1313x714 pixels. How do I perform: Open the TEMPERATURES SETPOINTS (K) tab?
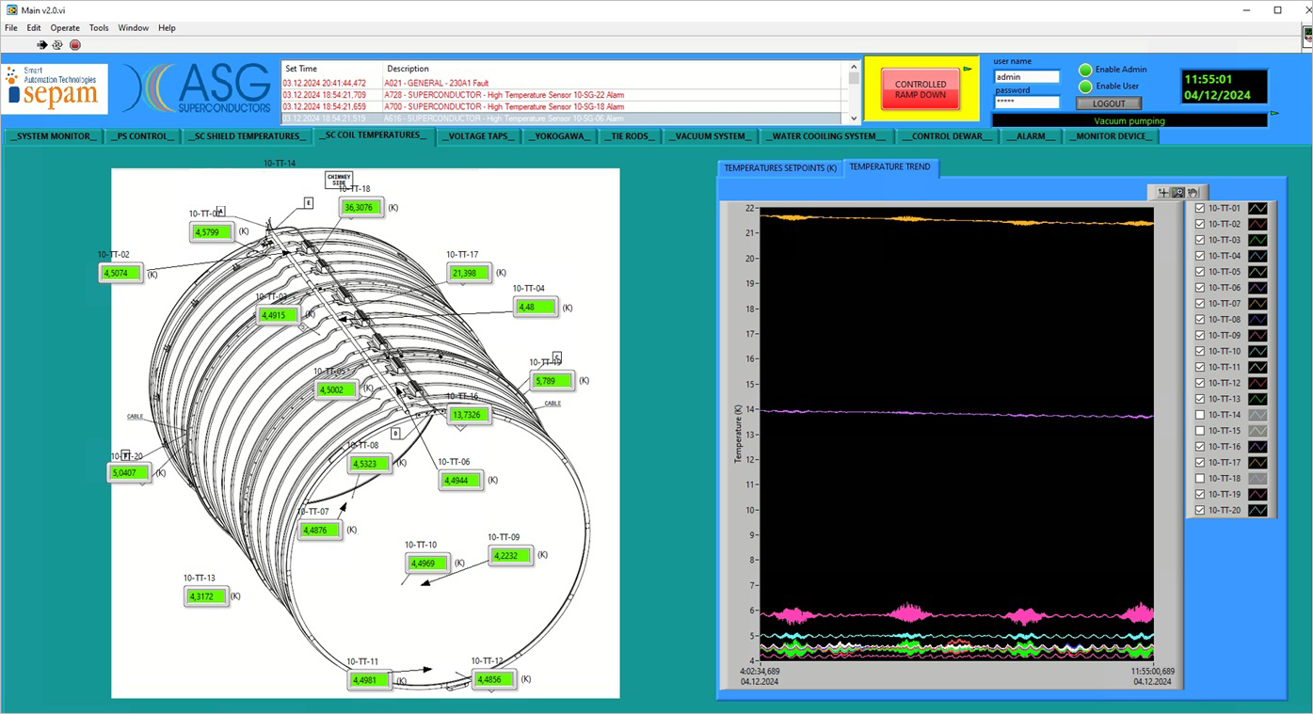pyautogui.click(x=780, y=168)
